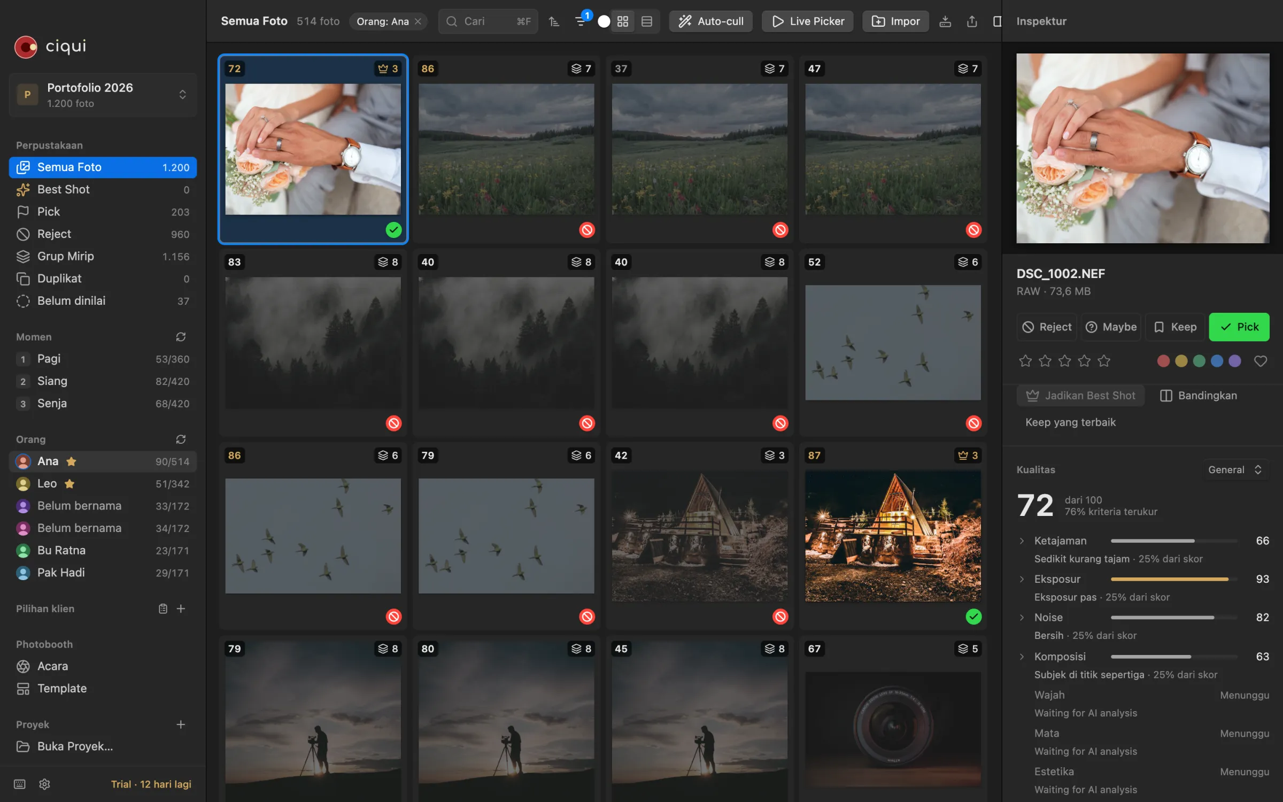Toggle the Maybe flag for this photo
Screen dimensions: 1283x802
pyautogui.click(x=1111, y=327)
